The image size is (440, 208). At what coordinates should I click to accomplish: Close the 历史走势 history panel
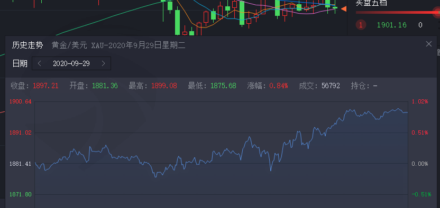428,44
